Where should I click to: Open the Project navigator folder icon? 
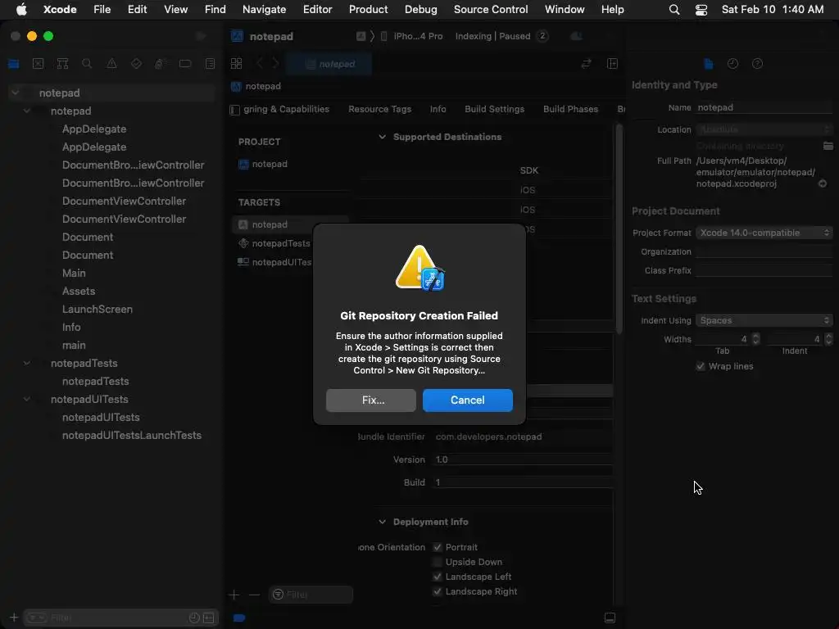tap(14, 64)
